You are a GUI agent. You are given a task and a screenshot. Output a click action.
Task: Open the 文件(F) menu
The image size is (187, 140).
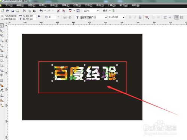pyautogui.click(x=9, y=5)
